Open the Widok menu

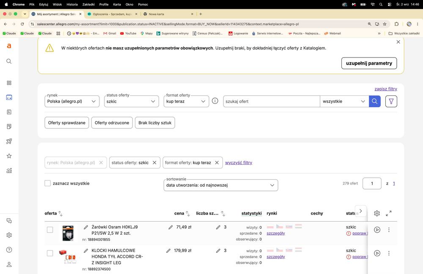pos(57,4)
